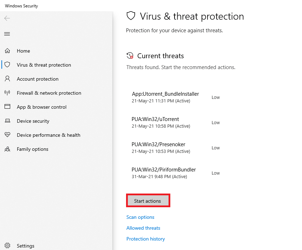The width and height of the screenshot is (302, 250).
Task: Click the Firewall & network protection icon
Action: [x=7, y=93]
